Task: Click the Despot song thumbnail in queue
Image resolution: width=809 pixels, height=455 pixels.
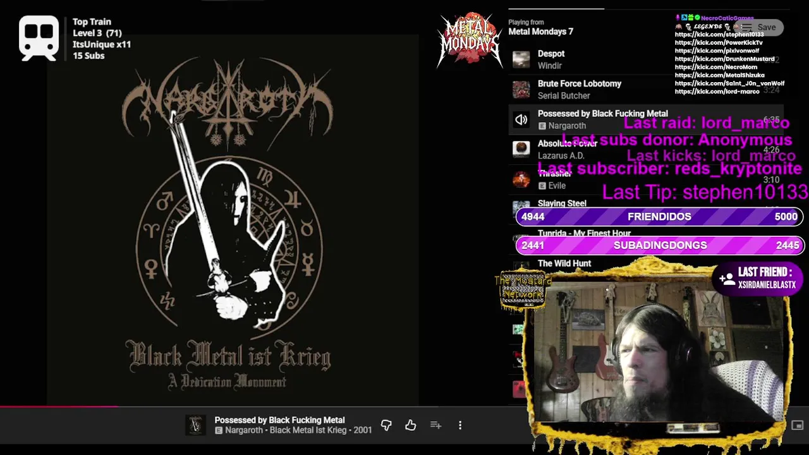Action: coord(521,59)
